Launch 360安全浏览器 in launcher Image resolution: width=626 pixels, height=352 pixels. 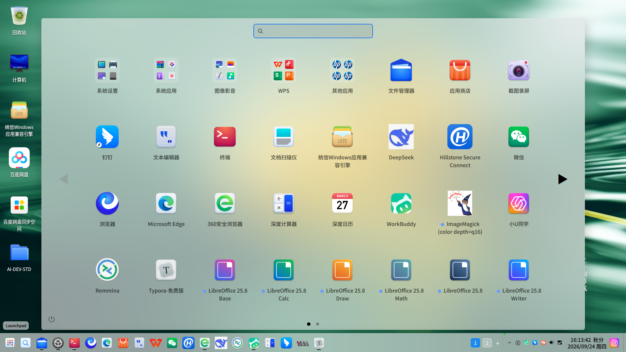(225, 203)
